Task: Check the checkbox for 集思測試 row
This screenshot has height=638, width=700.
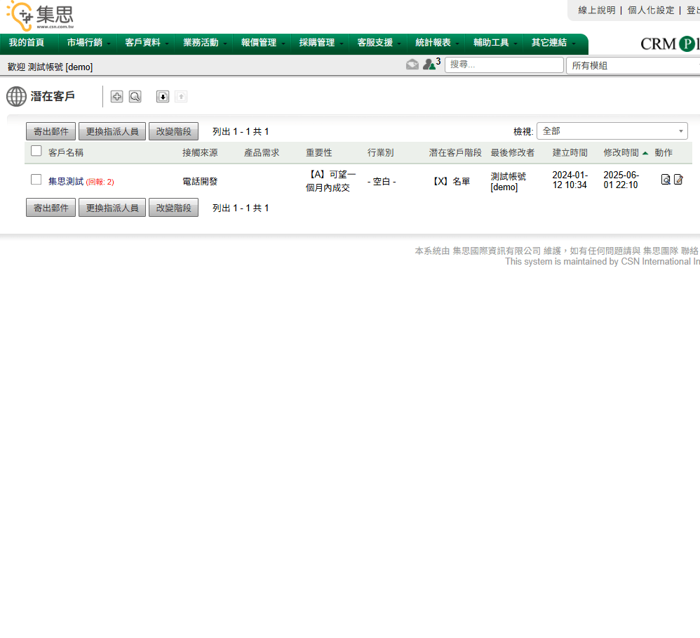Action: pyautogui.click(x=36, y=180)
